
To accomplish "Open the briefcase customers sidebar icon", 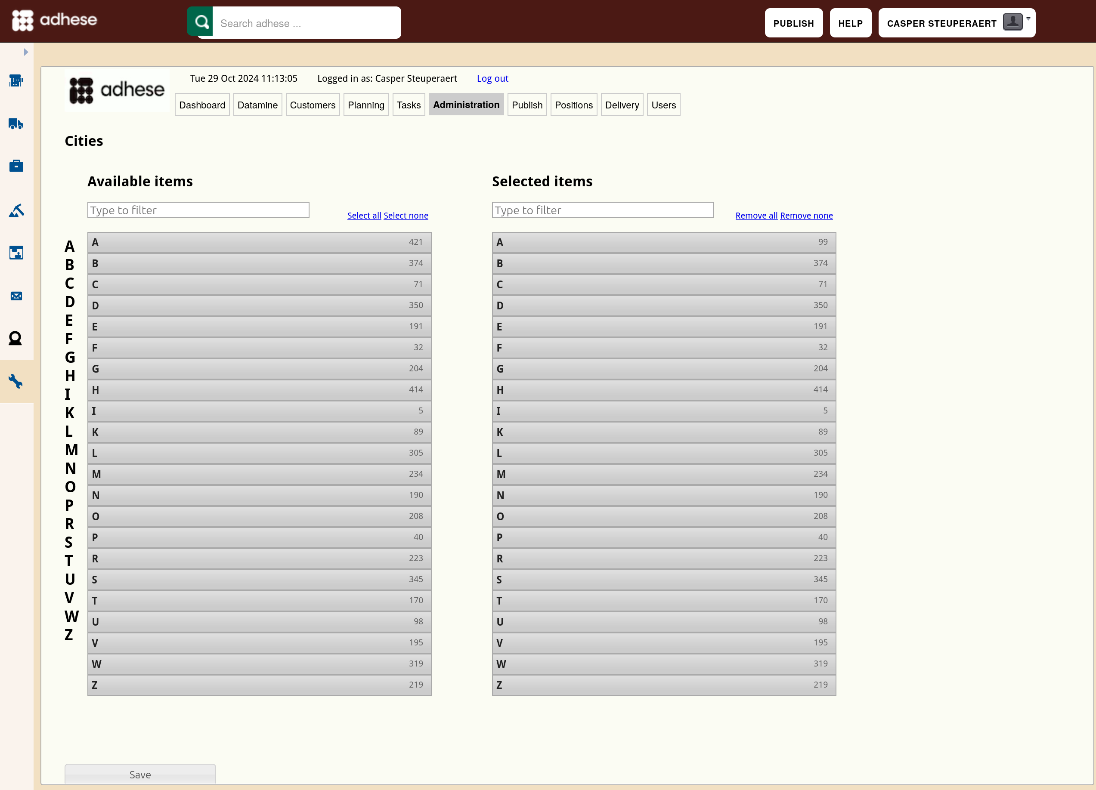I will coord(16,166).
